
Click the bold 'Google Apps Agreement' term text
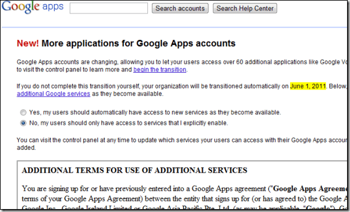coord(310,189)
